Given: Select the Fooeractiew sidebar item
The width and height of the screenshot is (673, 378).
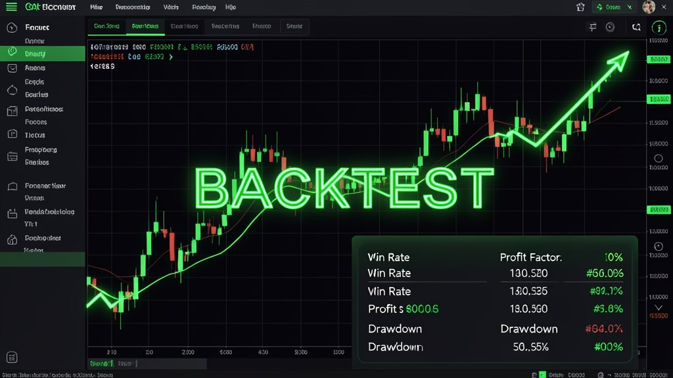Looking at the screenshot, I should pos(45,186).
